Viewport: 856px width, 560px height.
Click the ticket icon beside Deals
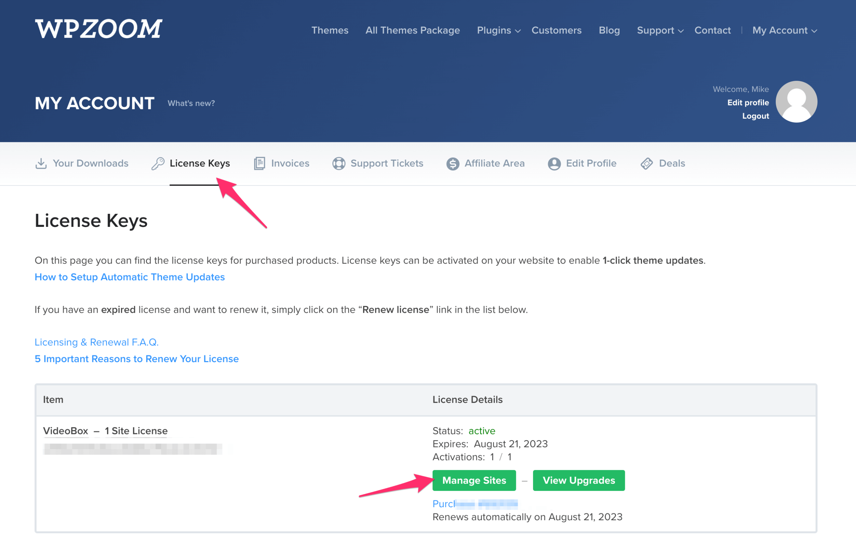point(647,163)
